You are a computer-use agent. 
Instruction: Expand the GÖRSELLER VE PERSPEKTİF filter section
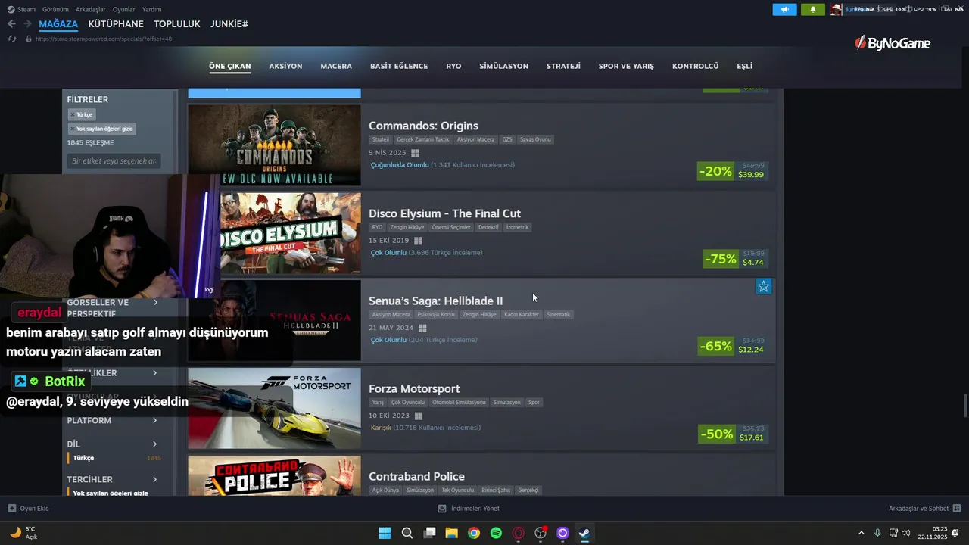click(x=112, y=307)
